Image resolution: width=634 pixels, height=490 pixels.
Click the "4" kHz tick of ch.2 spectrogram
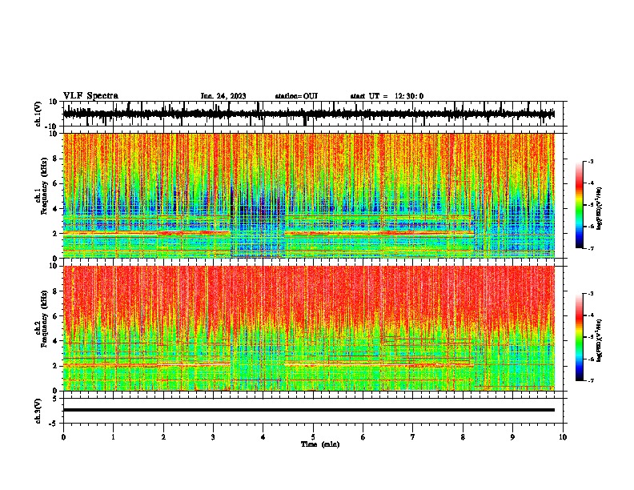pyautogui.click(x=55, y=341)
